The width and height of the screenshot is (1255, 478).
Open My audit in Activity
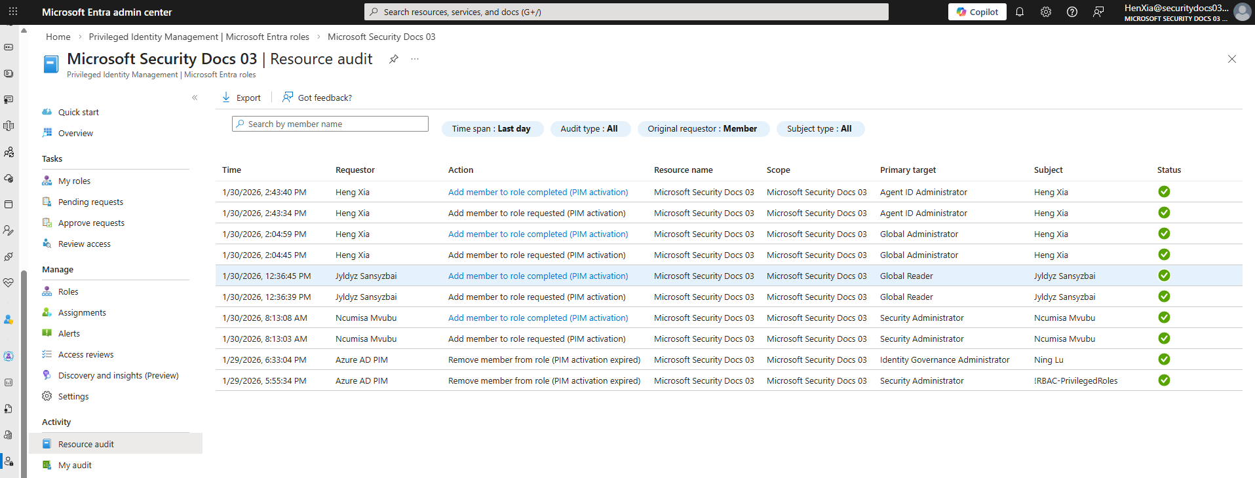coord(75,466)
